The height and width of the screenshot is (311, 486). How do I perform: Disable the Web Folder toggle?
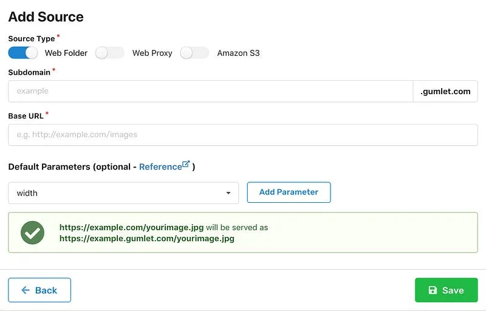[23, 53]
